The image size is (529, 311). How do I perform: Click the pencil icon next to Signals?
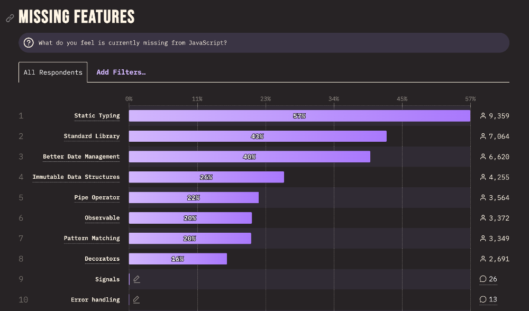coord(136,279)
